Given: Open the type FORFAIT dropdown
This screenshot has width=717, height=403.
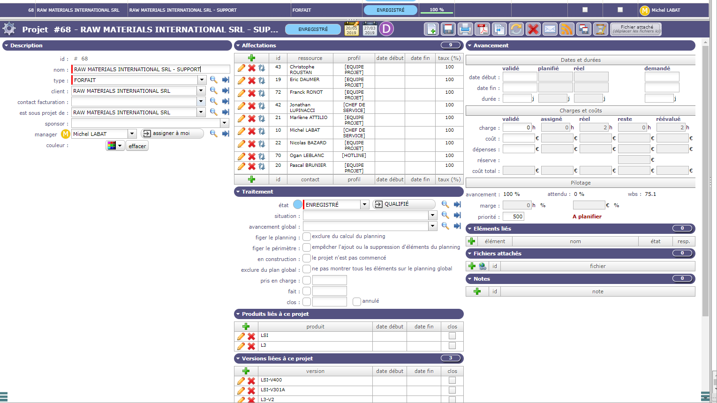Looking at the screenshot, I should [202, 80].
